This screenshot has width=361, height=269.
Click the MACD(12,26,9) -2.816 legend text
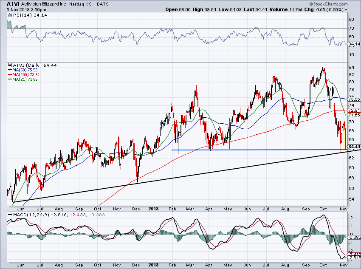tap(40, 215)
